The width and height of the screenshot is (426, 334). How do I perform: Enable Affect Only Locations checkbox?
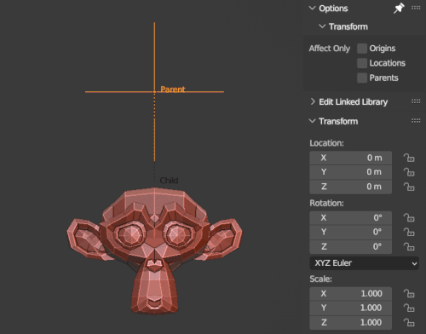point(362,63)
